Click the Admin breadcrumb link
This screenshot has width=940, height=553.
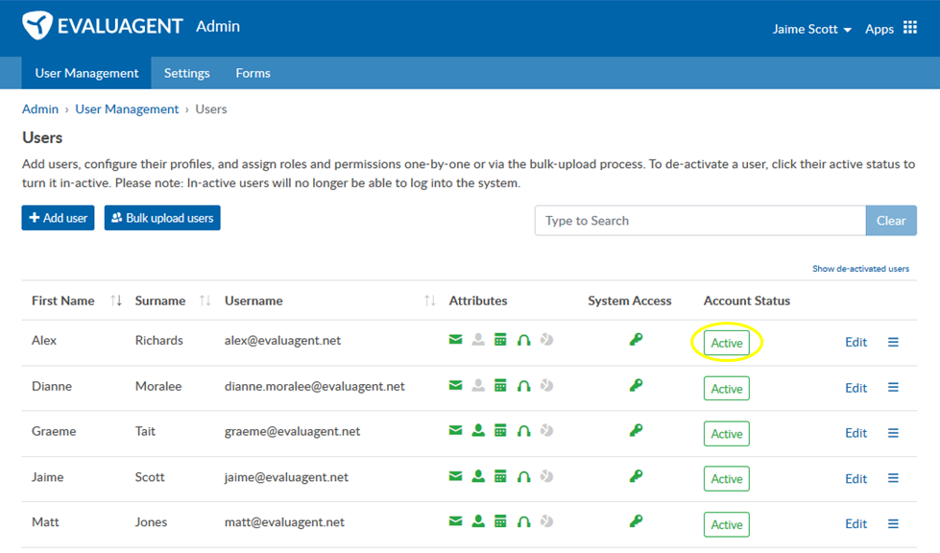tap(40, 109)
